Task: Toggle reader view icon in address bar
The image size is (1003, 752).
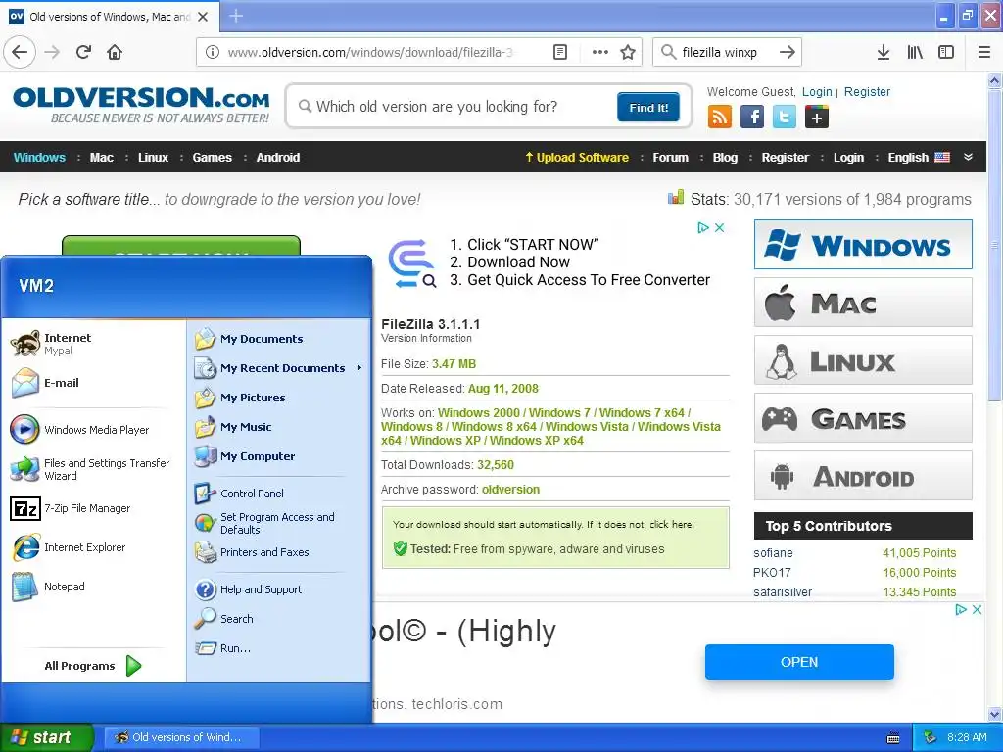Action: point(559,52)
